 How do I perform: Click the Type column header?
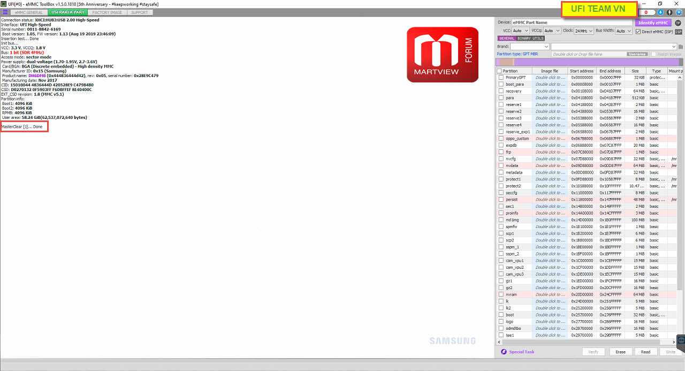[x=657, y=71]
